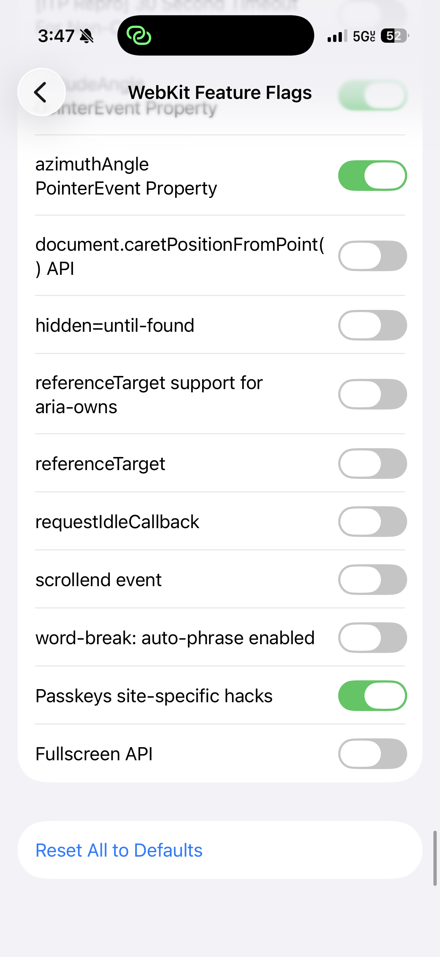The image size is (440, 957).
Task: Disable Passkeys site-specific hacks toggle
Action: pyautogui.click(x=373, y=695)
